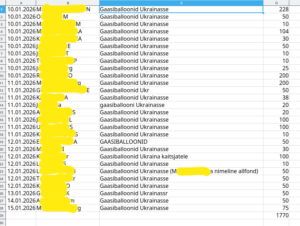This screenshot has height=226, width=300.
Task: Select the lowercase 'gaasiballooni Ukrainasse' cell
Action: click(181, 105)
